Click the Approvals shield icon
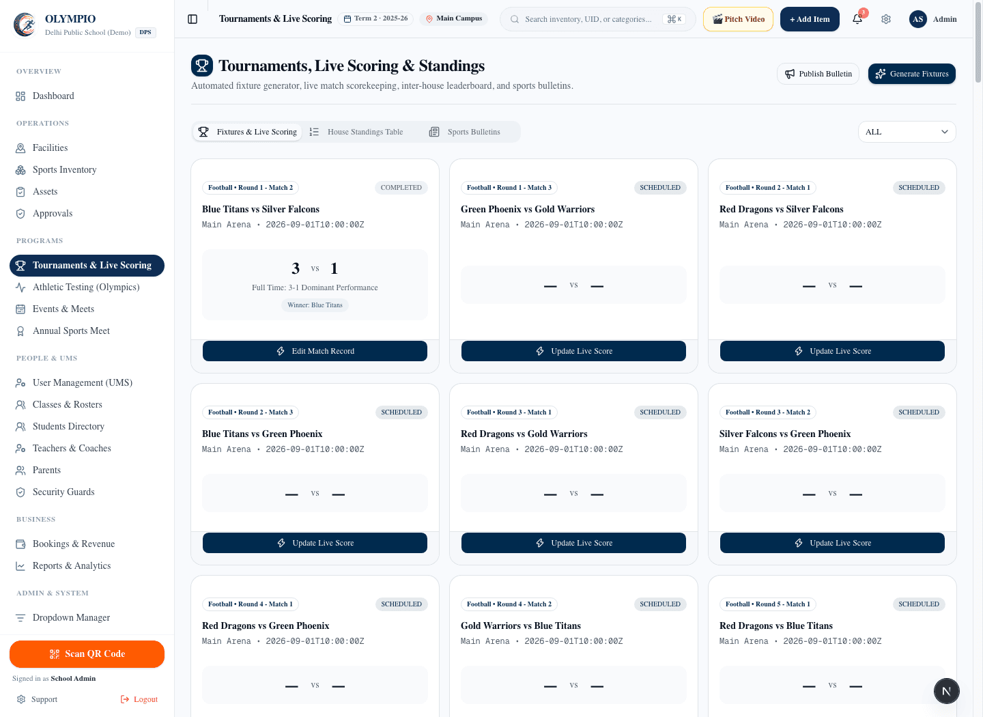This screenshot has width=983, height=717. 20,214
